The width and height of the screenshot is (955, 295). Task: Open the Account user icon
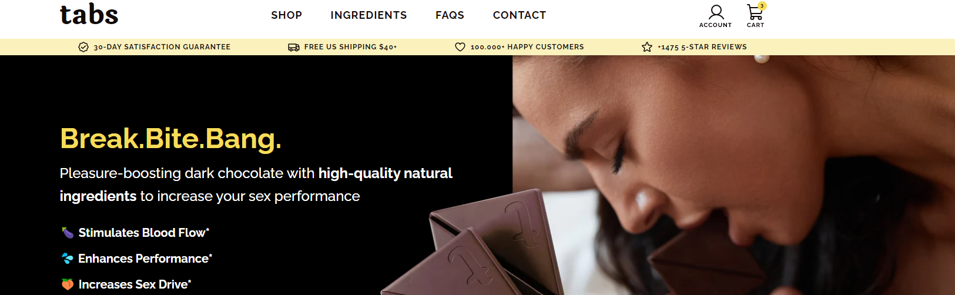point(716,12)
